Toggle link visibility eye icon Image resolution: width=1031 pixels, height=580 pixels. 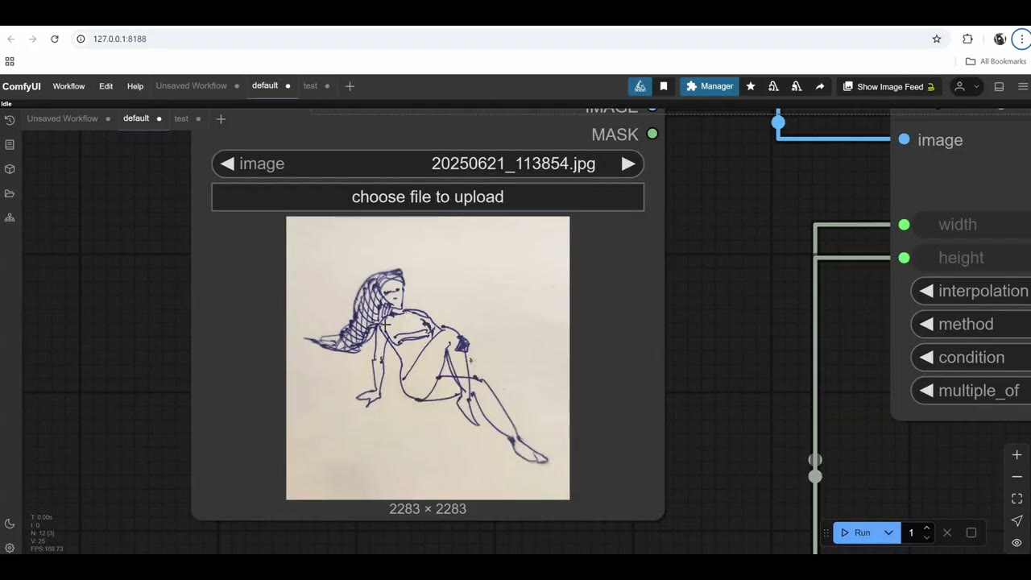coord(1017,542)
